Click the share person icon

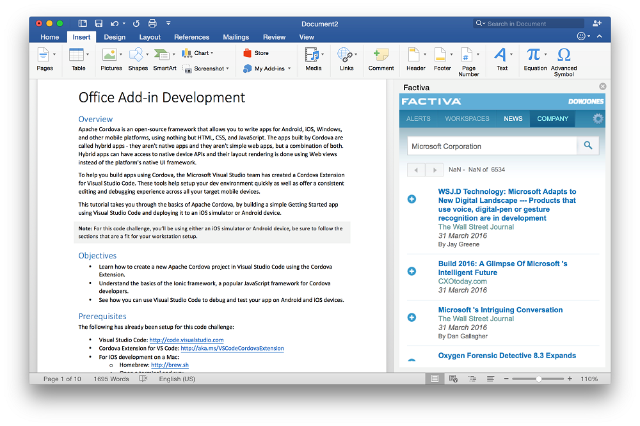(x=596, y=23)
